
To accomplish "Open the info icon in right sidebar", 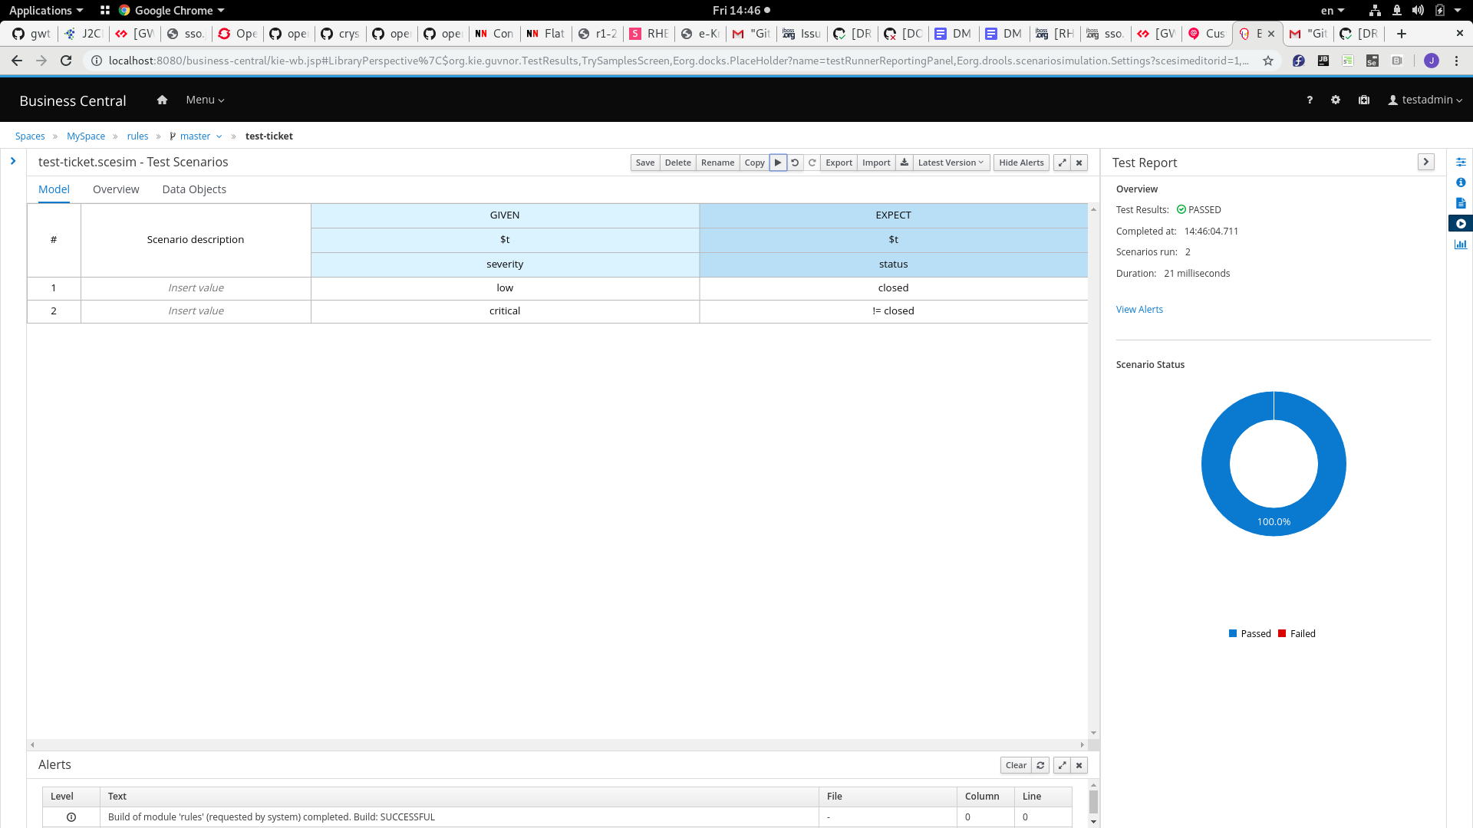I will click(x=1461, y=182).
